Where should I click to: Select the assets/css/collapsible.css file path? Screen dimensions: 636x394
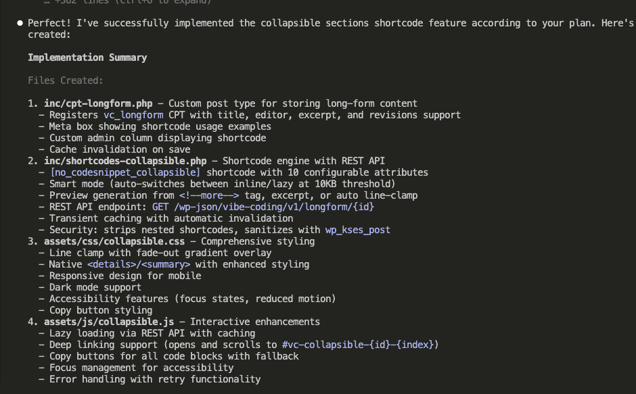[x=110, y=241]
